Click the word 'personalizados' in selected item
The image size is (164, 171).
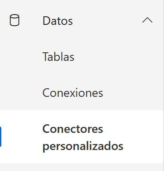(83, 146)
